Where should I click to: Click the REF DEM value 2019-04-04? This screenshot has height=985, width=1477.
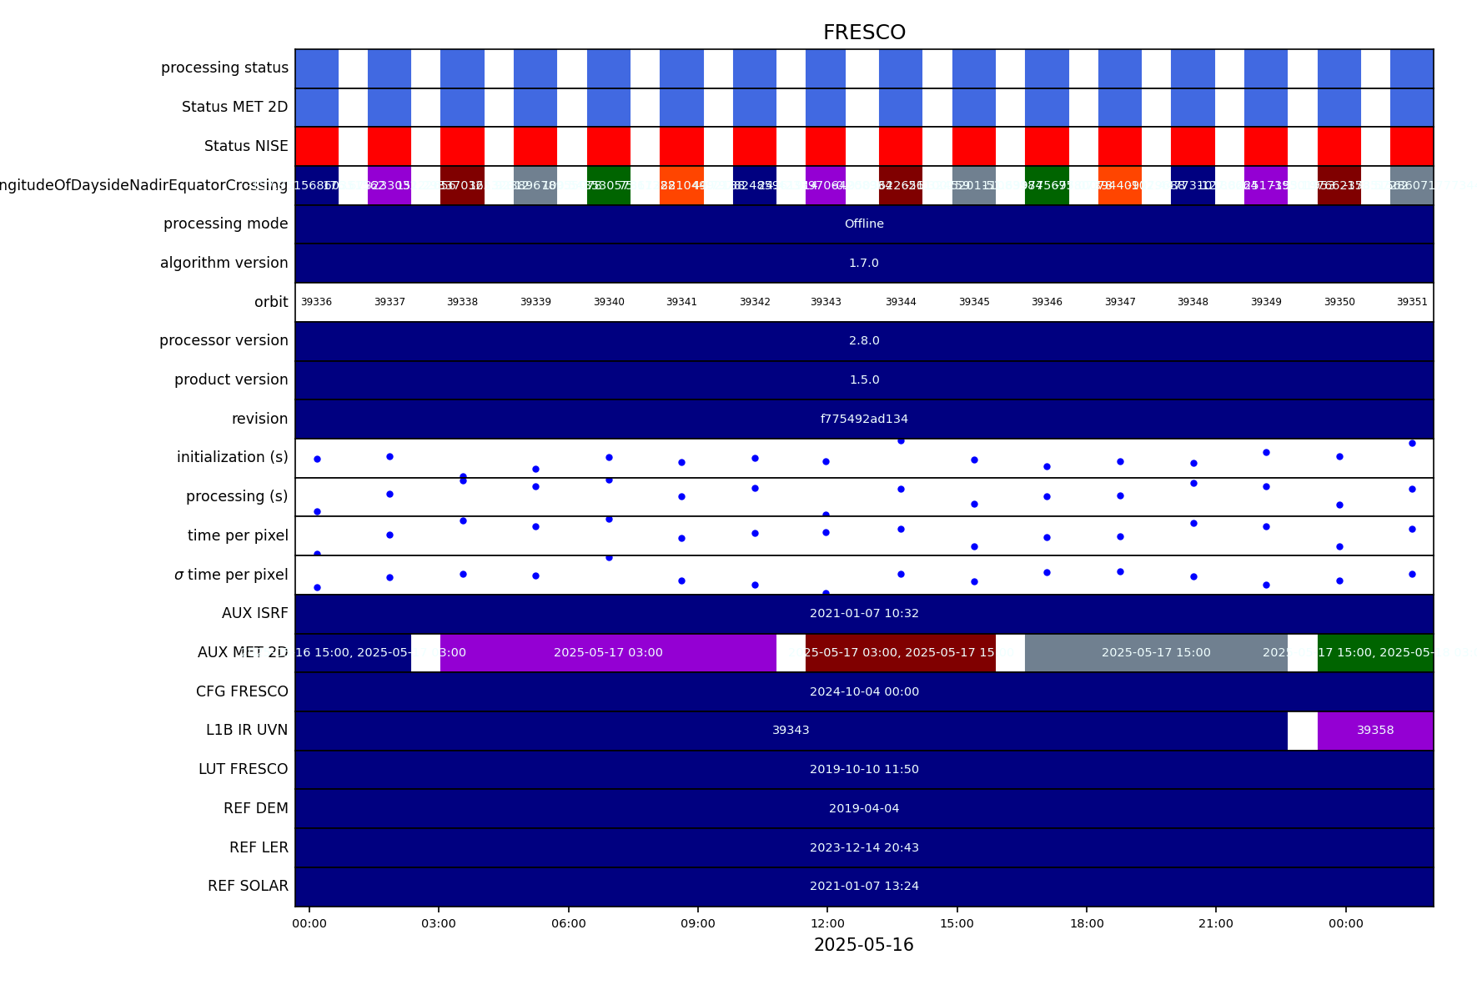pos(864,808)
